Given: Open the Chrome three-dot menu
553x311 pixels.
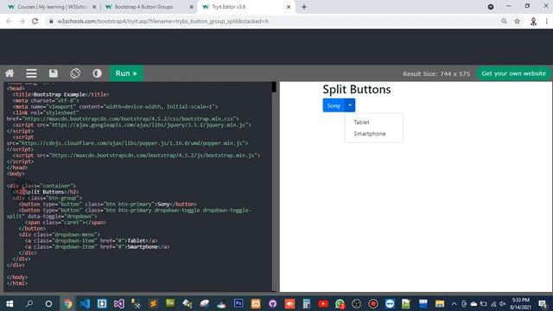Looking at the screenshot, I should (547, 21).
